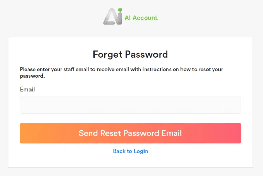Screen dimensions: 263x176
Task: Click the word "Password" in the heading
Action: pos(146,54)
